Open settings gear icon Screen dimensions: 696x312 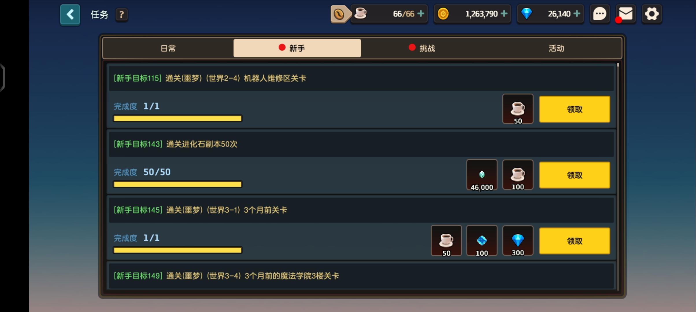[652, 14]
